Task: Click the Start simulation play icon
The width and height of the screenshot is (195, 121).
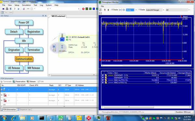Action: click(15, 9)
